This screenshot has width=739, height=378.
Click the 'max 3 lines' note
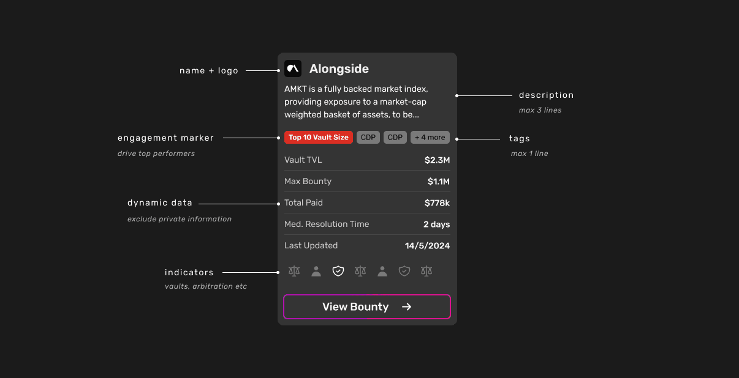(540, 111)
